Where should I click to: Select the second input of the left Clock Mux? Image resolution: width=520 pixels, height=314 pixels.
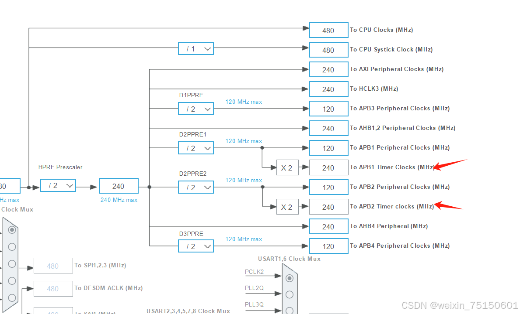pyautogui.click(x=11, y=246)
